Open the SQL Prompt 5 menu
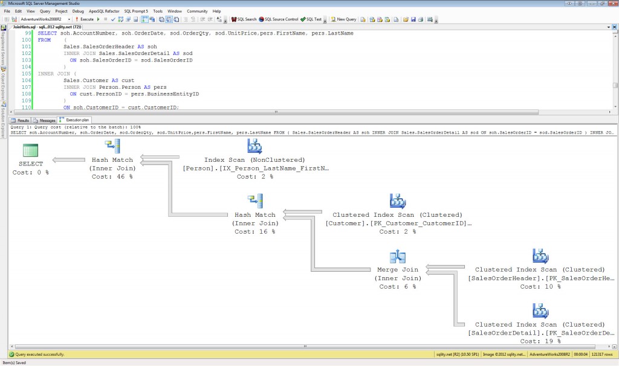Image resolution: width=619 pixels, height=366 pixels. coord(135,11)
